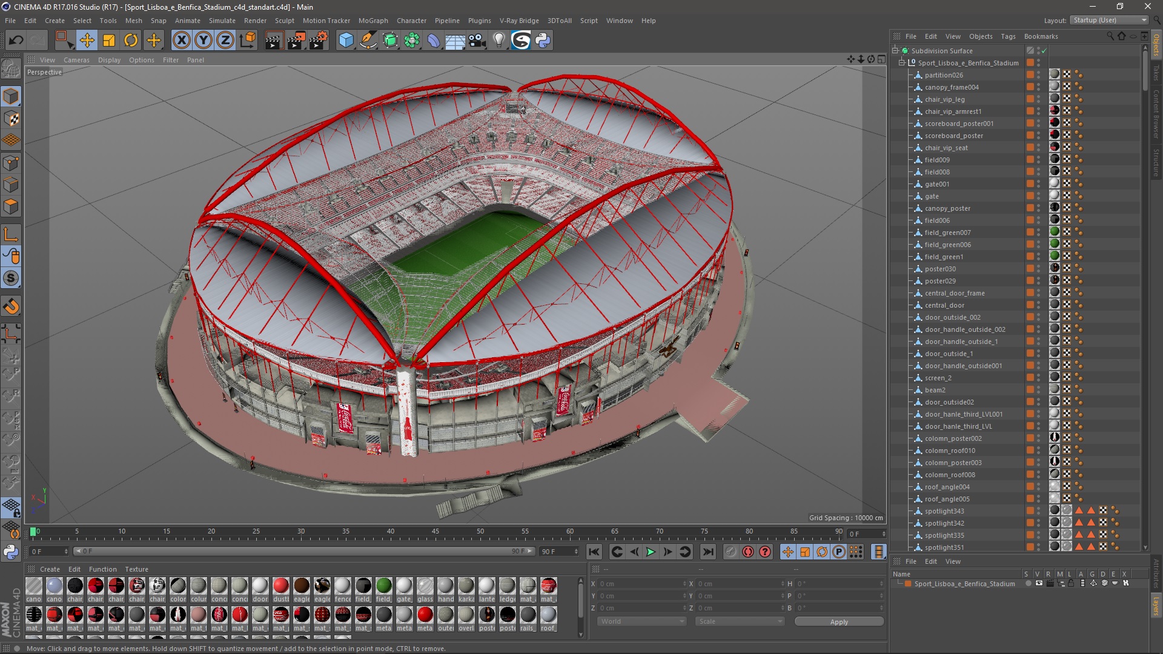
Task: Select the Move tool in top toolbar
Action: 87,41
